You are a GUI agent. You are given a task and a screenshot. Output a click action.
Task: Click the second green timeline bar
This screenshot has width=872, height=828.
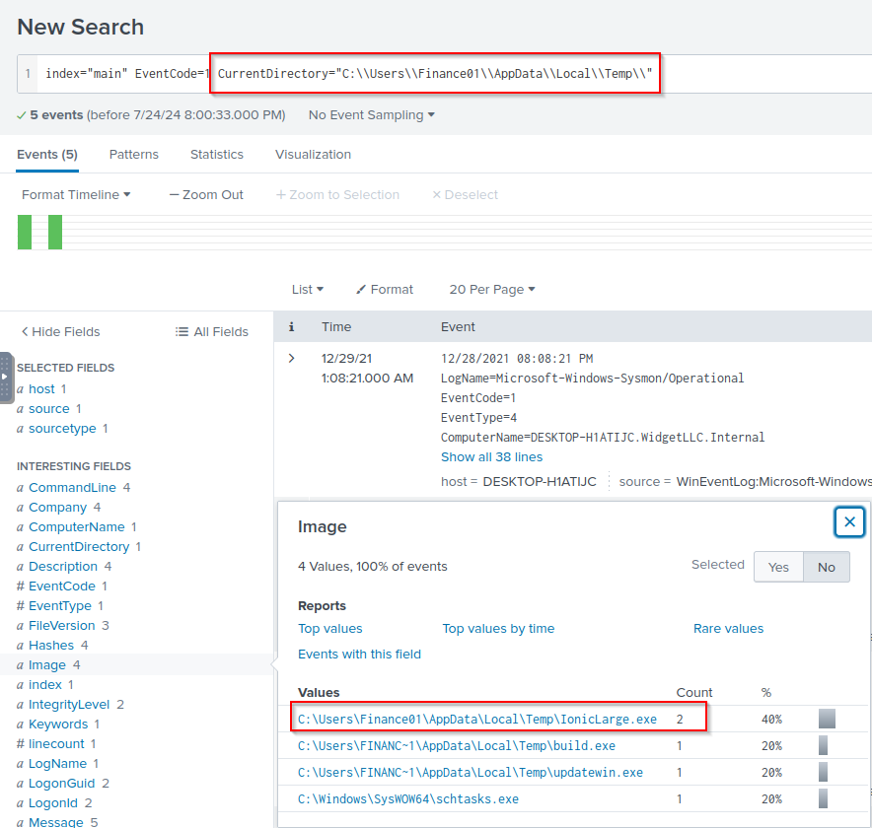[55, 232]
